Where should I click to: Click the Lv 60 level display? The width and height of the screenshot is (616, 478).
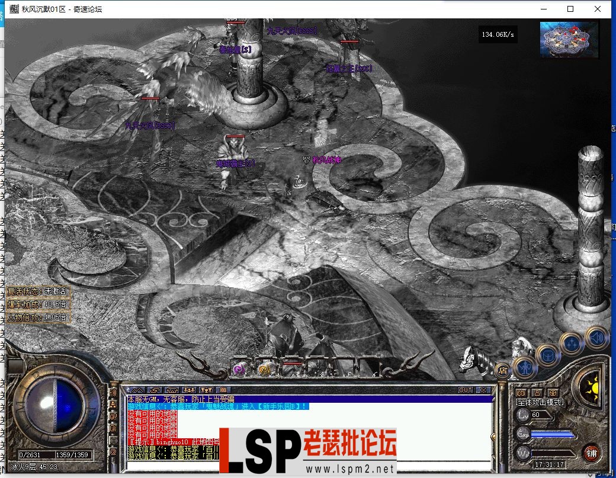(535, 415)
